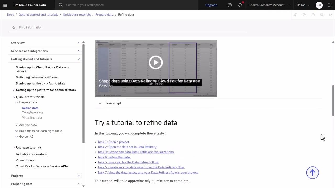This screenshot has width=335, height=188.
Task: Open Signing up for the data fabric trials
Action: pyautogui.click(x=40, y=83)
